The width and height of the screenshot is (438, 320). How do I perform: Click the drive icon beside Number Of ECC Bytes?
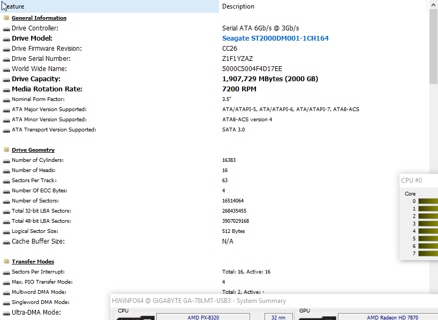pos(6,191)
